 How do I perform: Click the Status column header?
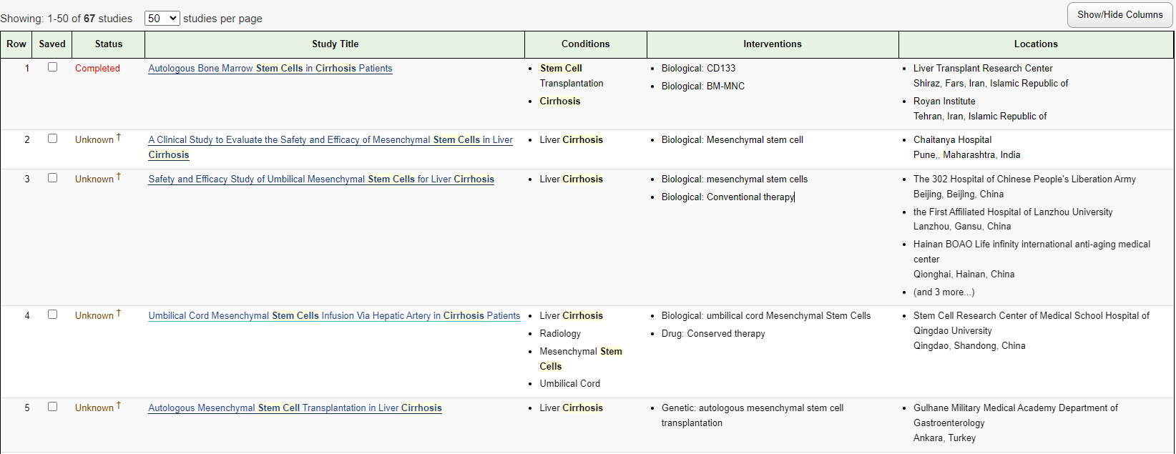point(109,44)
